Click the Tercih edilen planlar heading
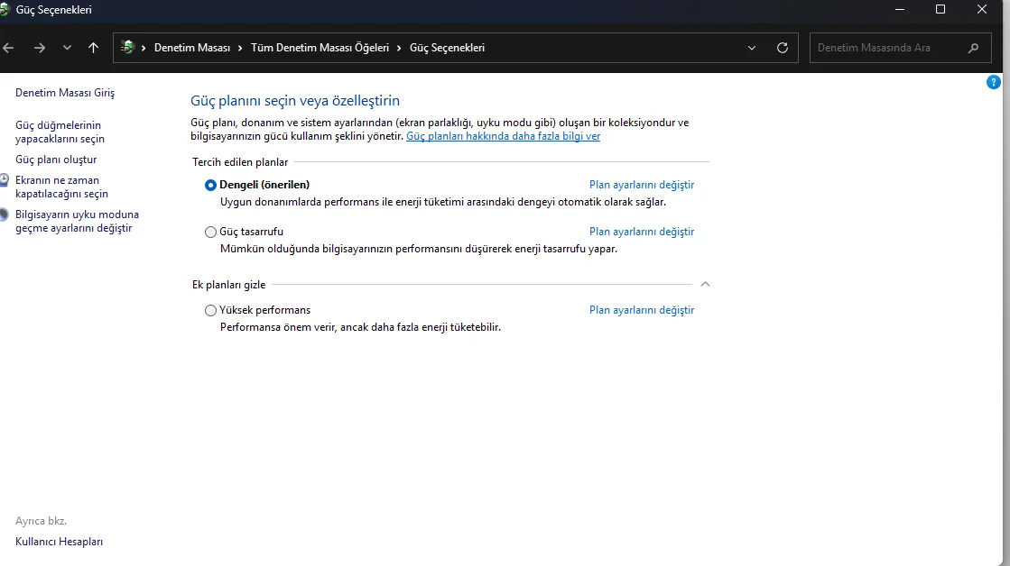The image size is (1010, 566). (x=240, y=162)
